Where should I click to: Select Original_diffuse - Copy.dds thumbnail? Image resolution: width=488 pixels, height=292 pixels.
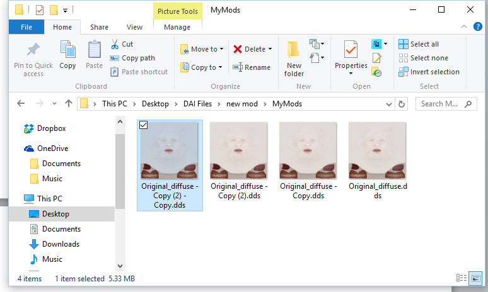pos(308,150)
